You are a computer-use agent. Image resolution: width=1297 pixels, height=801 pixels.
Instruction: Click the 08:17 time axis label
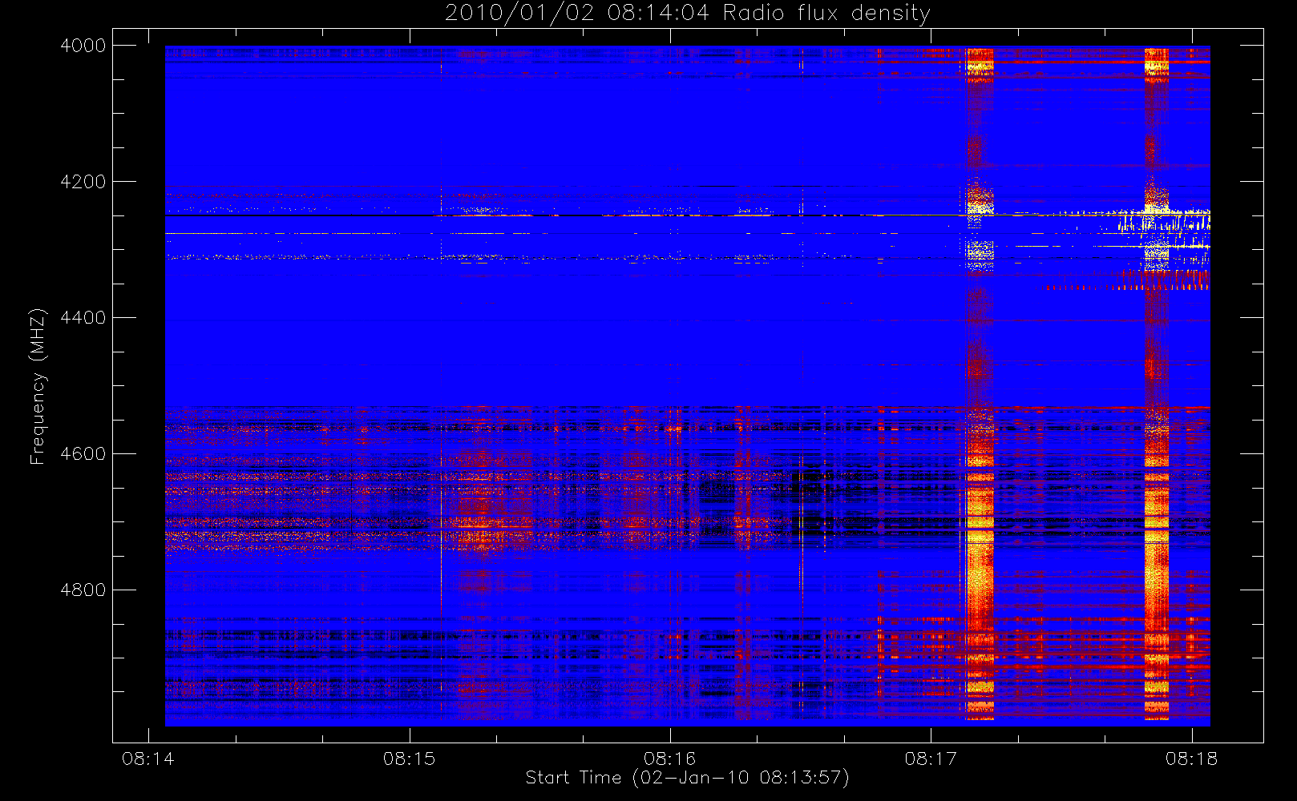pyautogui.click(x=931, y=759)
